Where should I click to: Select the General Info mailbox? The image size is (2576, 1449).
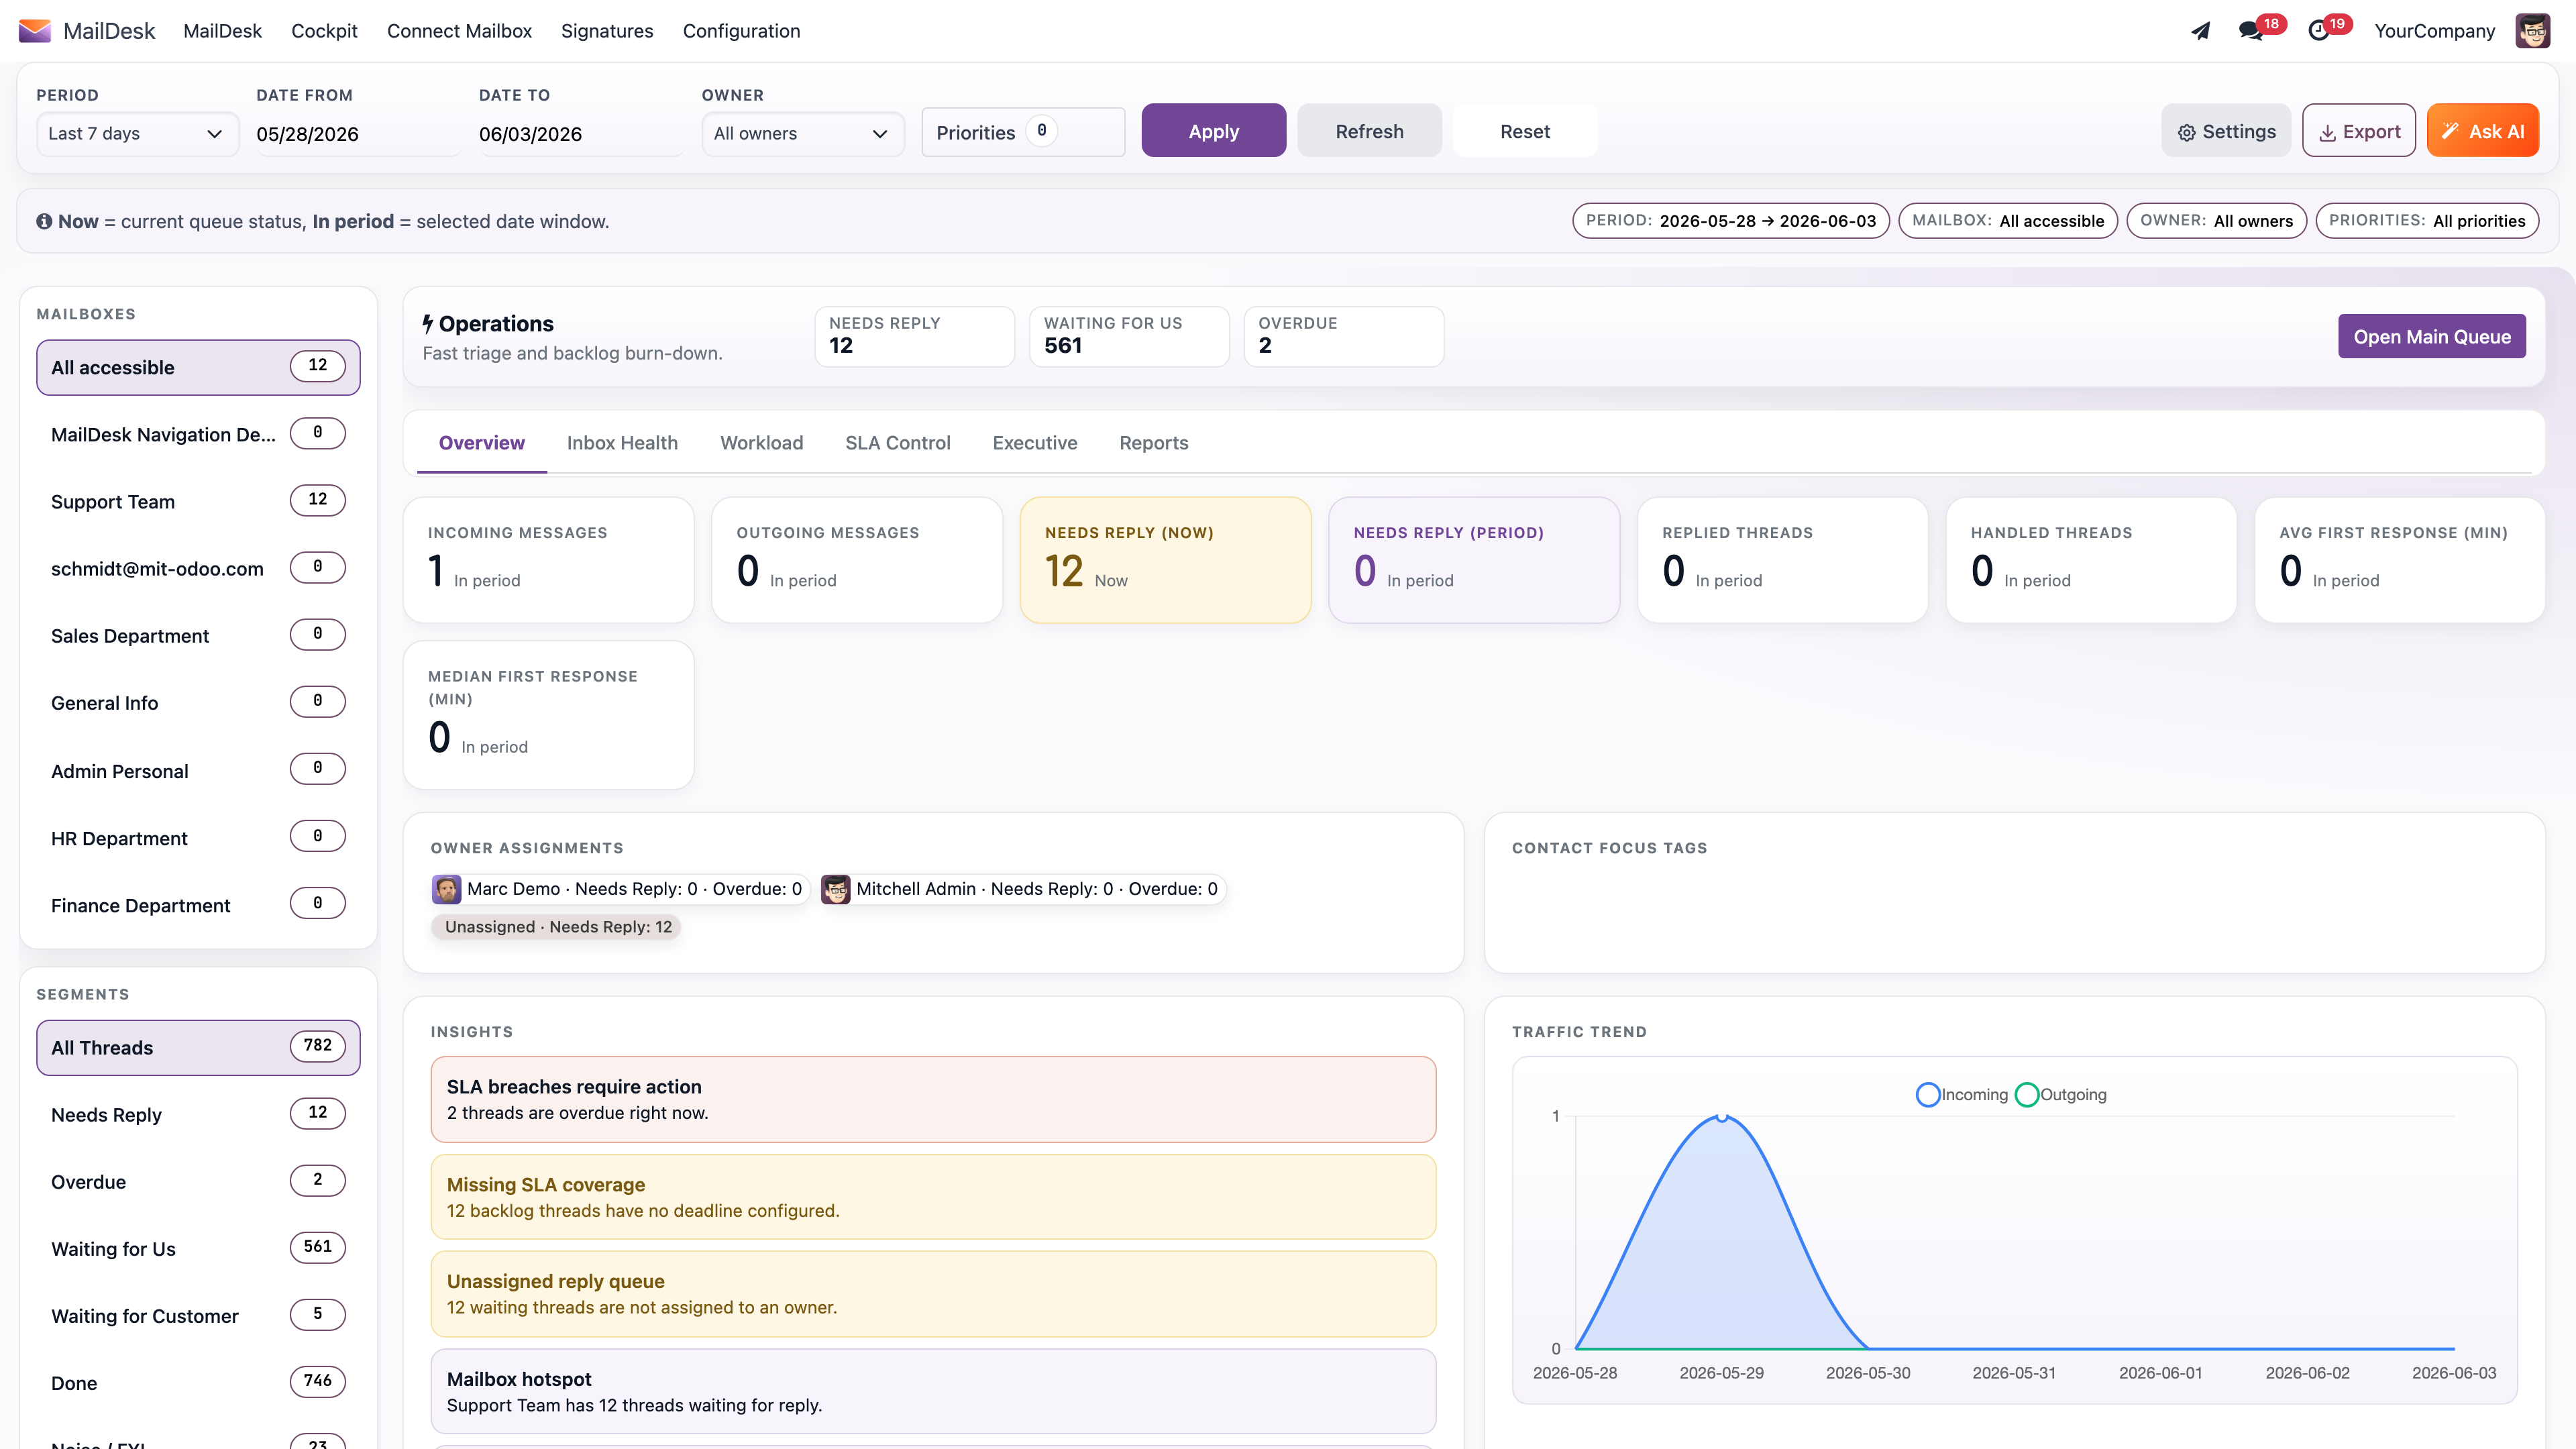tap(198, 703)
